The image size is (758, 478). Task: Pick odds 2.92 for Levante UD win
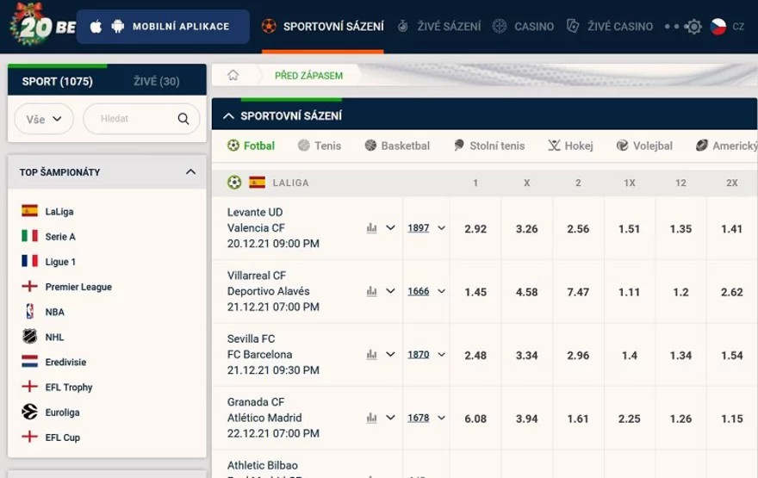point(475,229)
